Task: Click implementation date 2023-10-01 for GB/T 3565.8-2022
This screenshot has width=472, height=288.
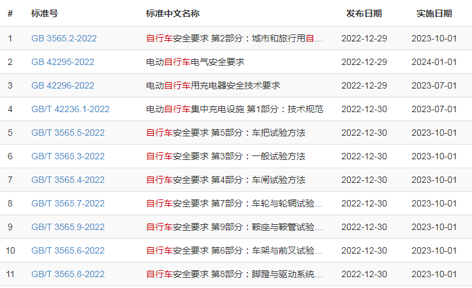Action: click(x=434, y=274)
